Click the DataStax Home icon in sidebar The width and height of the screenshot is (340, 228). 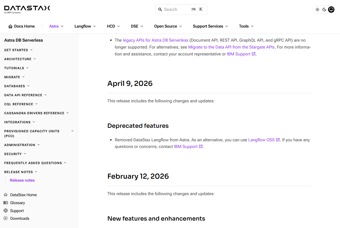(6, 195)
